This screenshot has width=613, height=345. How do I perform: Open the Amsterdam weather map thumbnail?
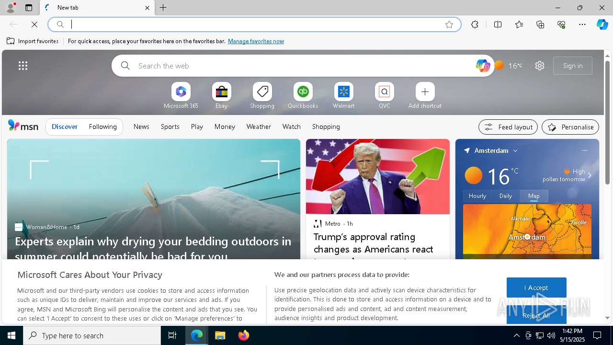coord(527,231)
